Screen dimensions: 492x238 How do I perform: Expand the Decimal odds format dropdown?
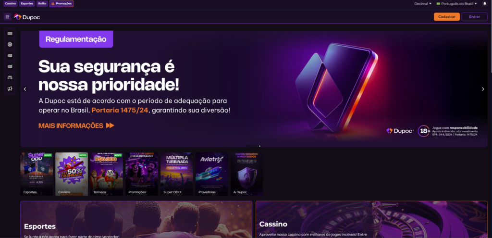[423, 4]
